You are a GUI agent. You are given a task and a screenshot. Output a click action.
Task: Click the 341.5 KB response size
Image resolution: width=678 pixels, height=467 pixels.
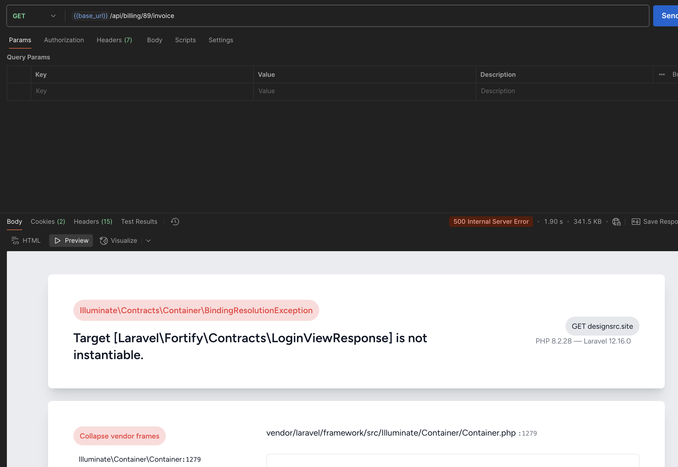(x=587, y=222)
